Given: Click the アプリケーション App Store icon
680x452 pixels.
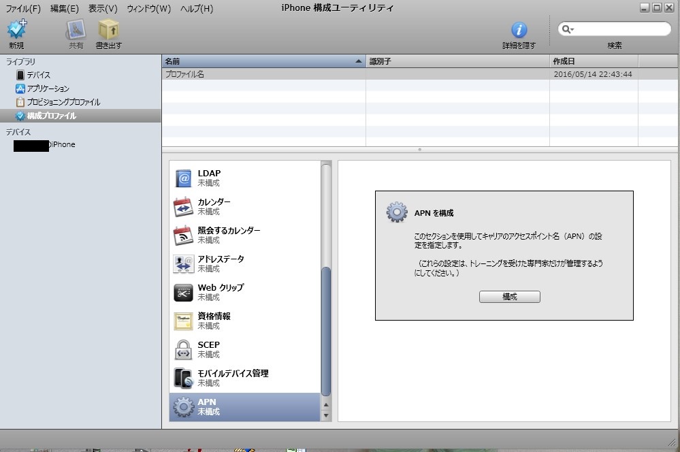Looking at the screenshot, I should (x=20, y=88).
